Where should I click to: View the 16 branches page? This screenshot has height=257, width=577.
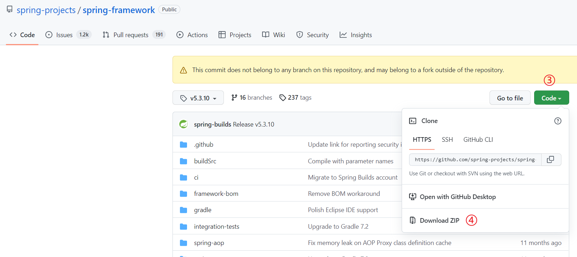(x=252, y=98)
